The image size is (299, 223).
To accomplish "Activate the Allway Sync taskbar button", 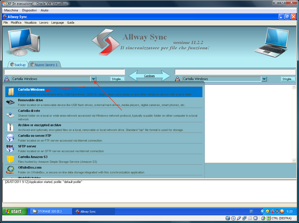I will click(x=94, y=212).
